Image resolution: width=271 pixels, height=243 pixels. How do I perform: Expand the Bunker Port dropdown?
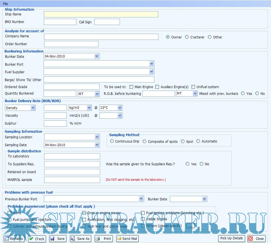coord(151,64)
